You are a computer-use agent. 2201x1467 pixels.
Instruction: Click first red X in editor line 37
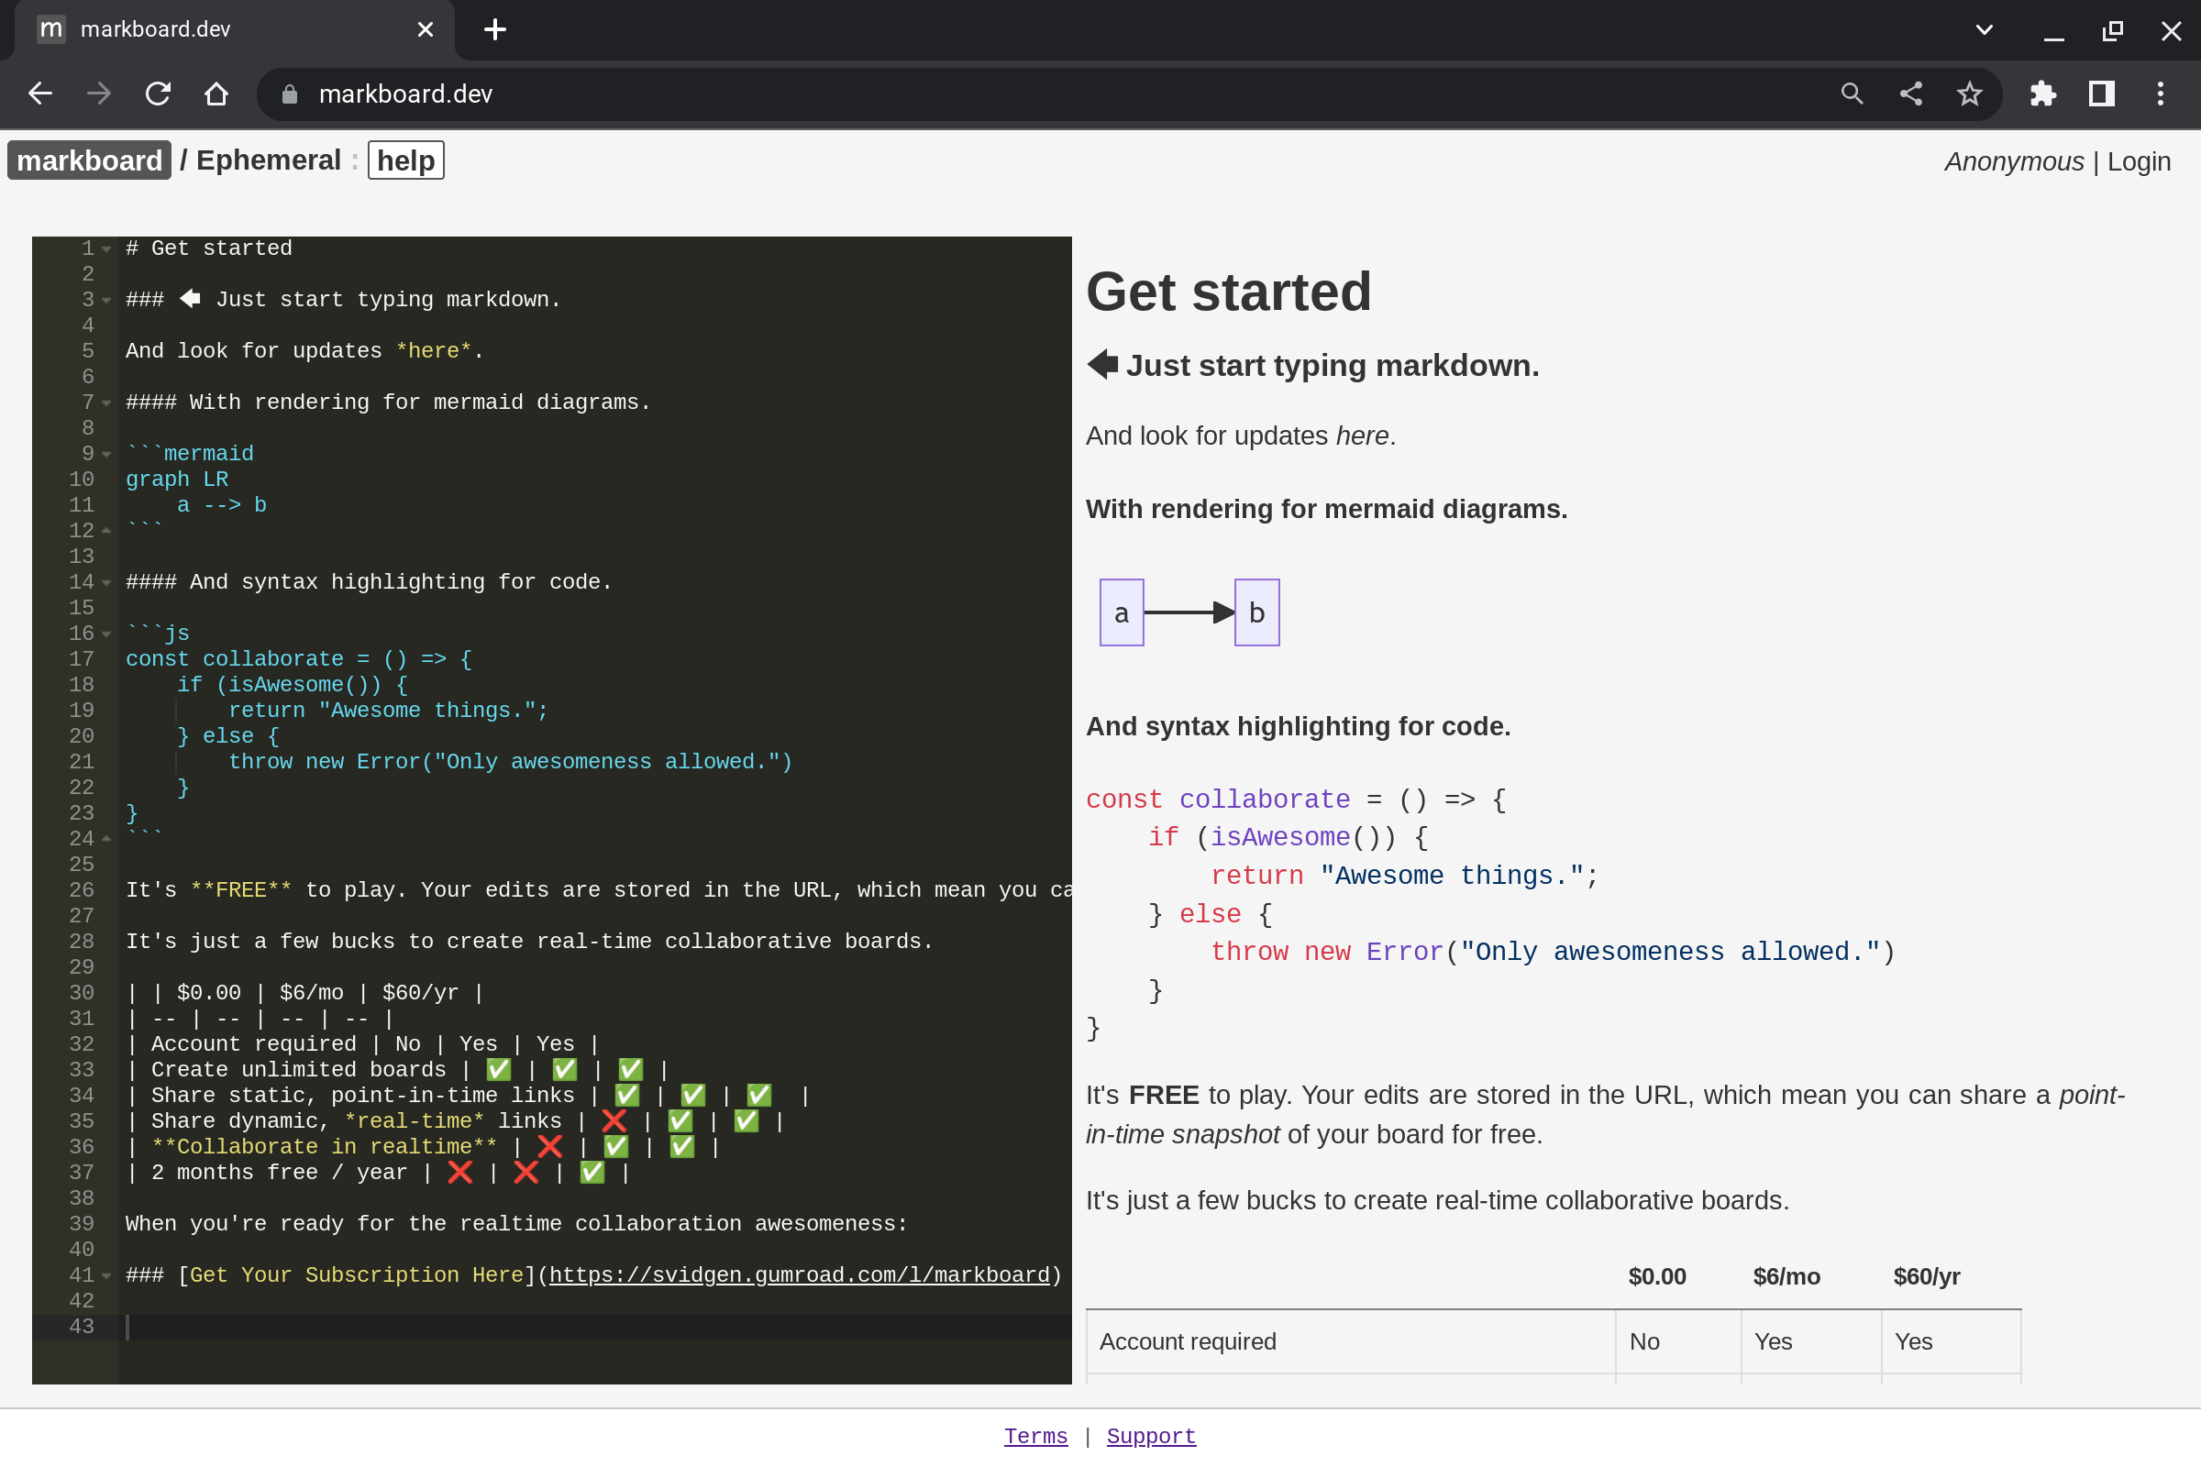pyautogui.click(x=459, y=1173)
